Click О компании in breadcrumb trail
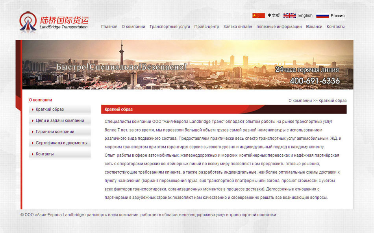374x233 pixels. click(300, 101)
